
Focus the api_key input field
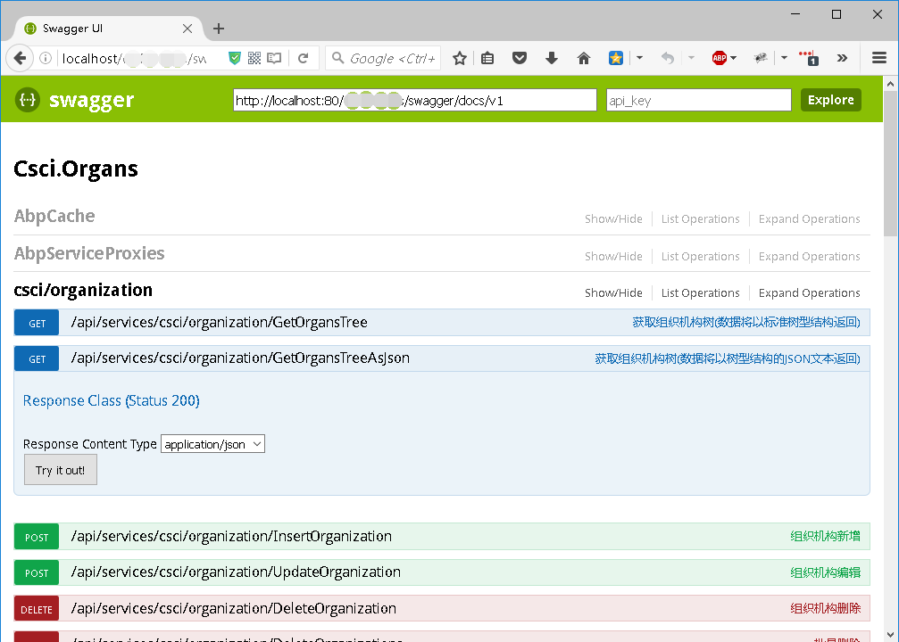pyautogui.click(x=699, y=100)
